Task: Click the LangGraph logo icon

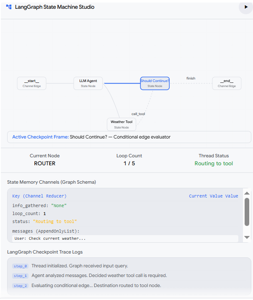Action: click(9, 7)
